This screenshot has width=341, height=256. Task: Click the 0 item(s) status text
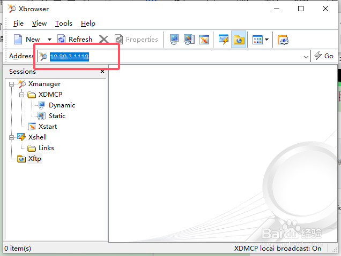click(x=18, y=249)
